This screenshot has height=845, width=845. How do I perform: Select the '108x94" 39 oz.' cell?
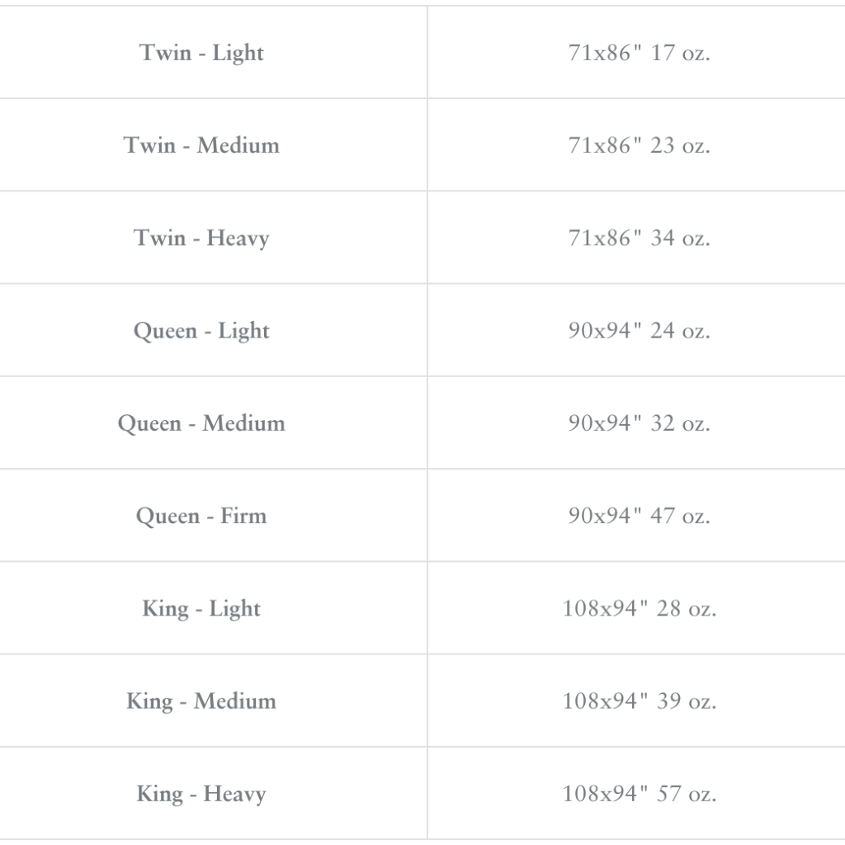(x=639, y=701)
